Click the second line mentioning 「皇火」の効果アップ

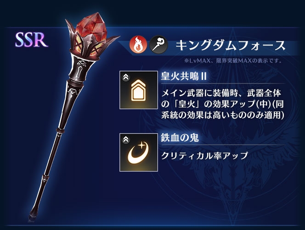[222, 104]
